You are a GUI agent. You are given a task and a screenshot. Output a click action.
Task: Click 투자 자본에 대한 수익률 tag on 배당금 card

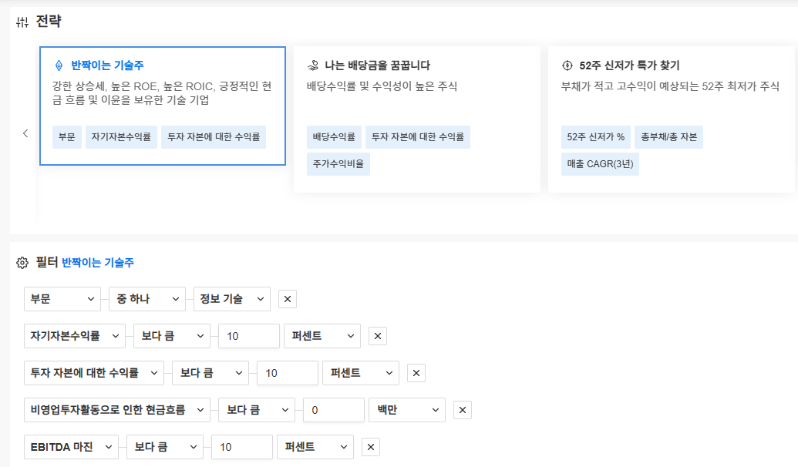[x=418, y=137]
